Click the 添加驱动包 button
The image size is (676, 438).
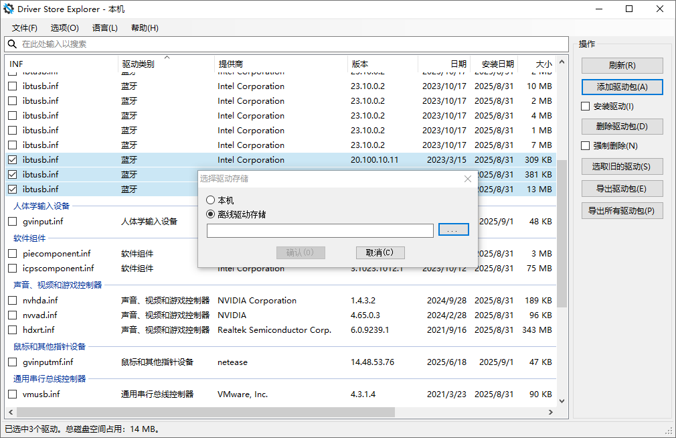pos(622,86)
